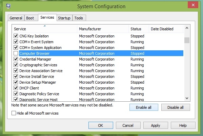Click the Apply button
Screen dimensions: 203x136
(156, 125)
